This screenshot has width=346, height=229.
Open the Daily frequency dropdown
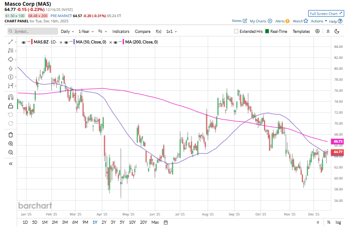[x=67, y=32]
